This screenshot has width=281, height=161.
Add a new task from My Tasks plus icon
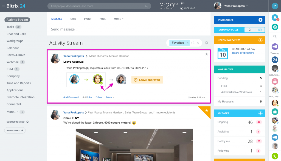(260, 113)
